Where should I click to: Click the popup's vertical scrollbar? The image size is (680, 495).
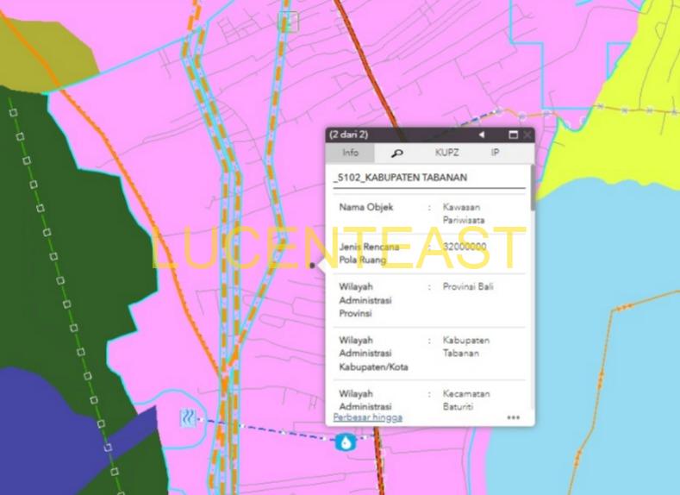tap(533, 187)
